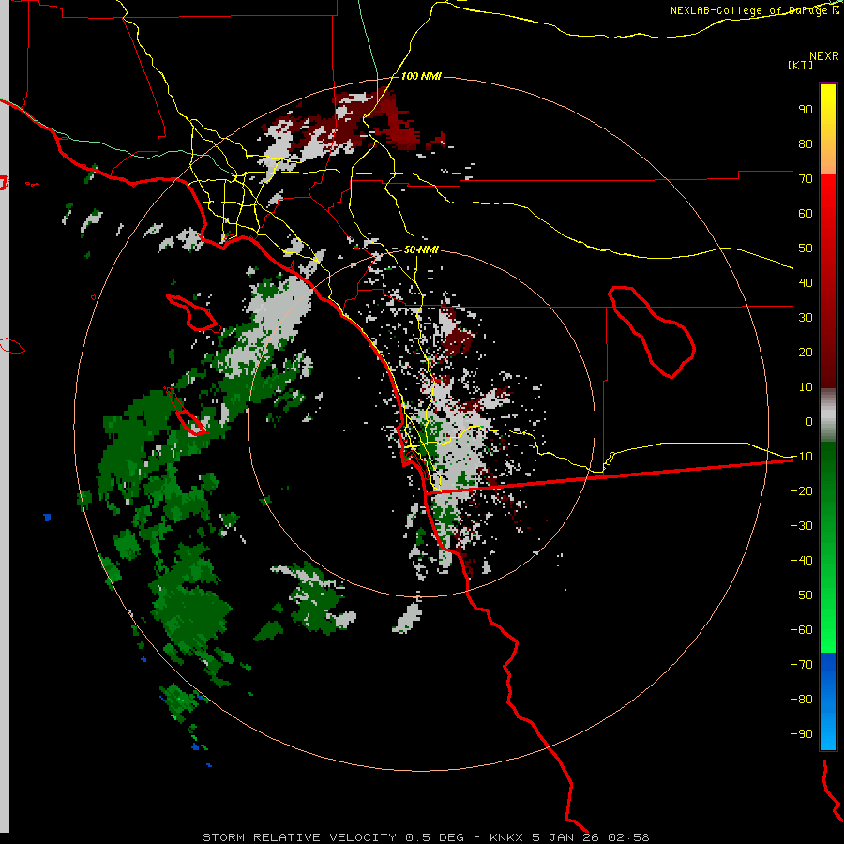The height and width of the screenshot is (844, 844).
Task: Click the 0 value on velocity scale
Action: pyautogui.click(x=809, y=421)
